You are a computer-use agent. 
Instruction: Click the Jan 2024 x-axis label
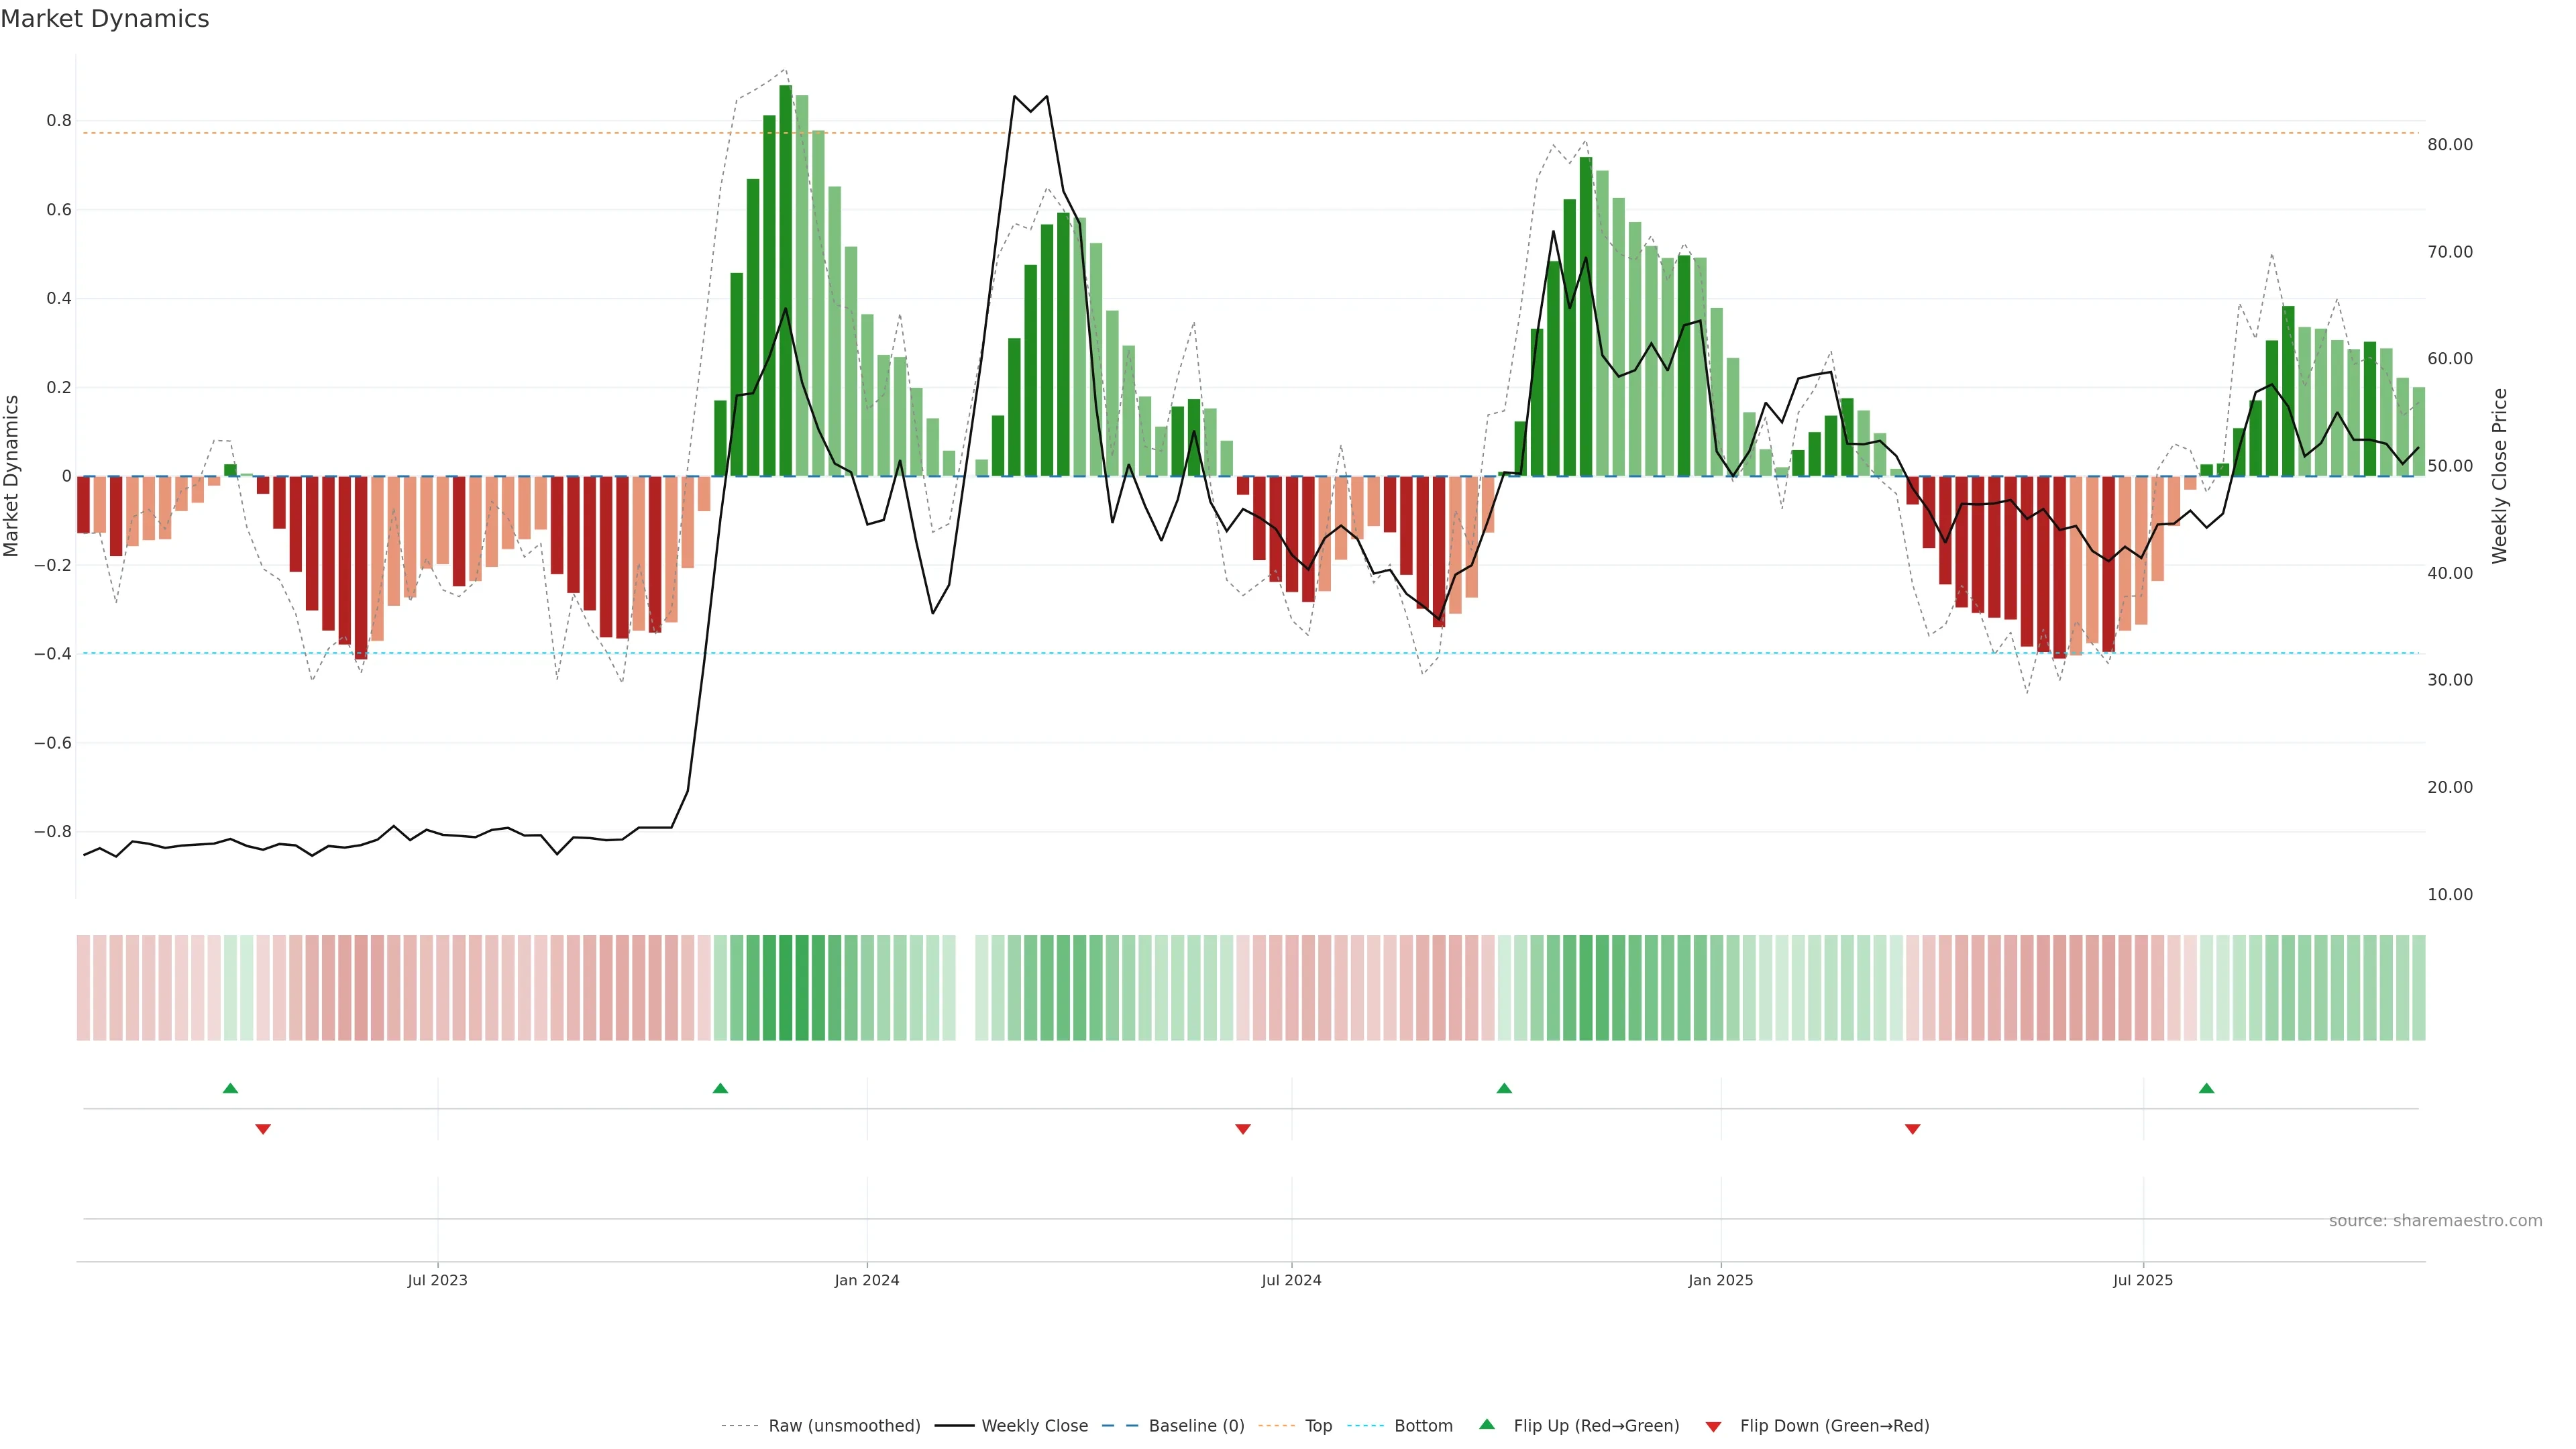click(x=867, y=1280)
